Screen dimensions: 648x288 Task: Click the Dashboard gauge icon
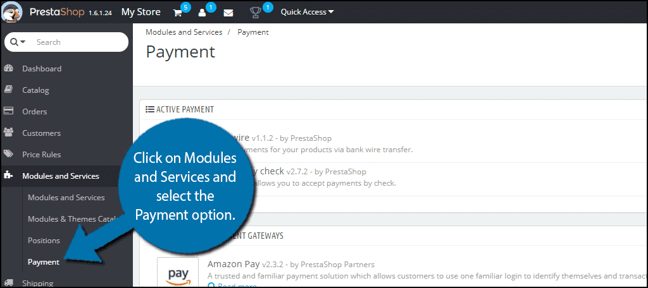(x=9, y=68)
